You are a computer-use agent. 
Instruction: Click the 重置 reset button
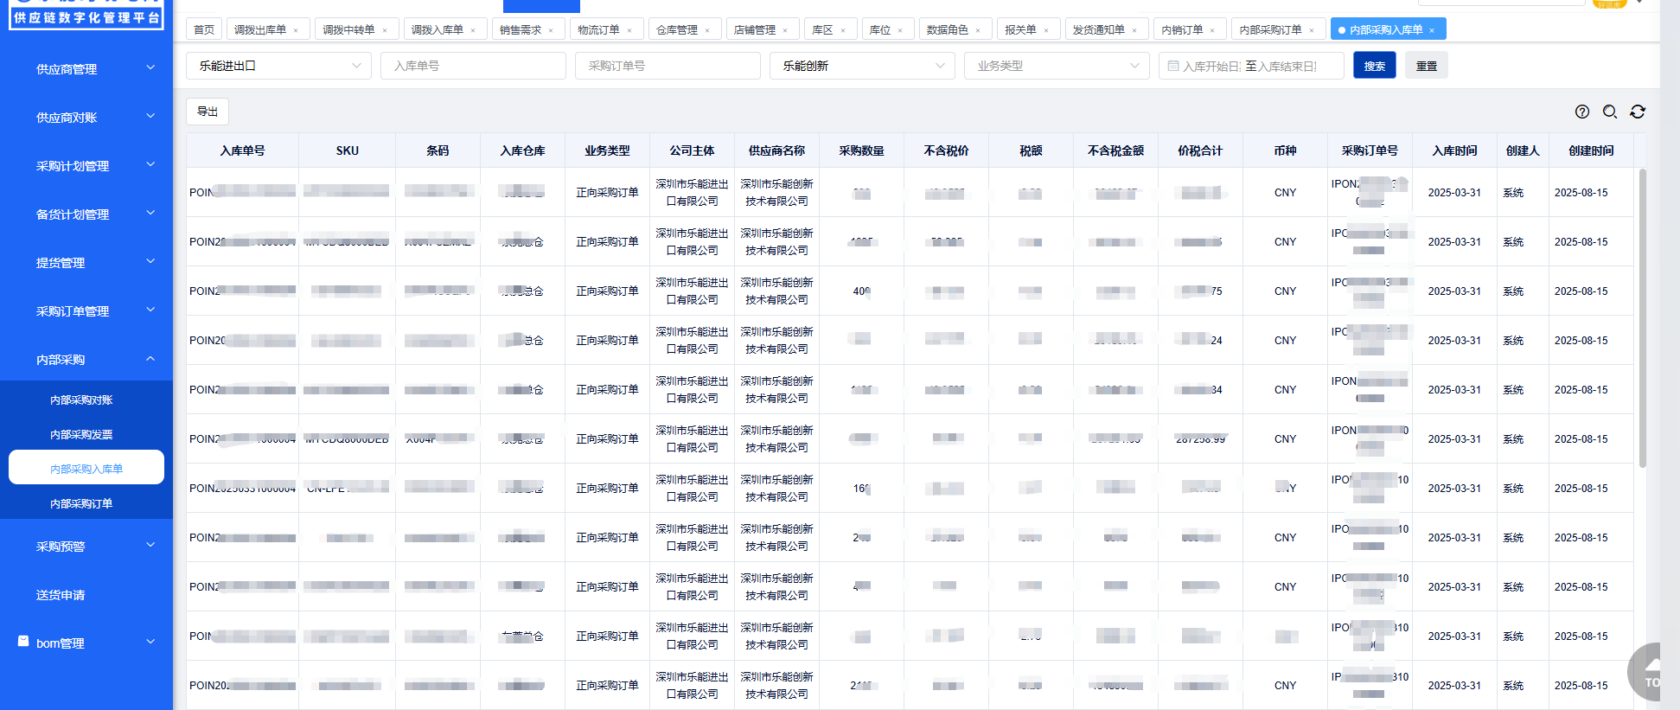pos(1426,66)
